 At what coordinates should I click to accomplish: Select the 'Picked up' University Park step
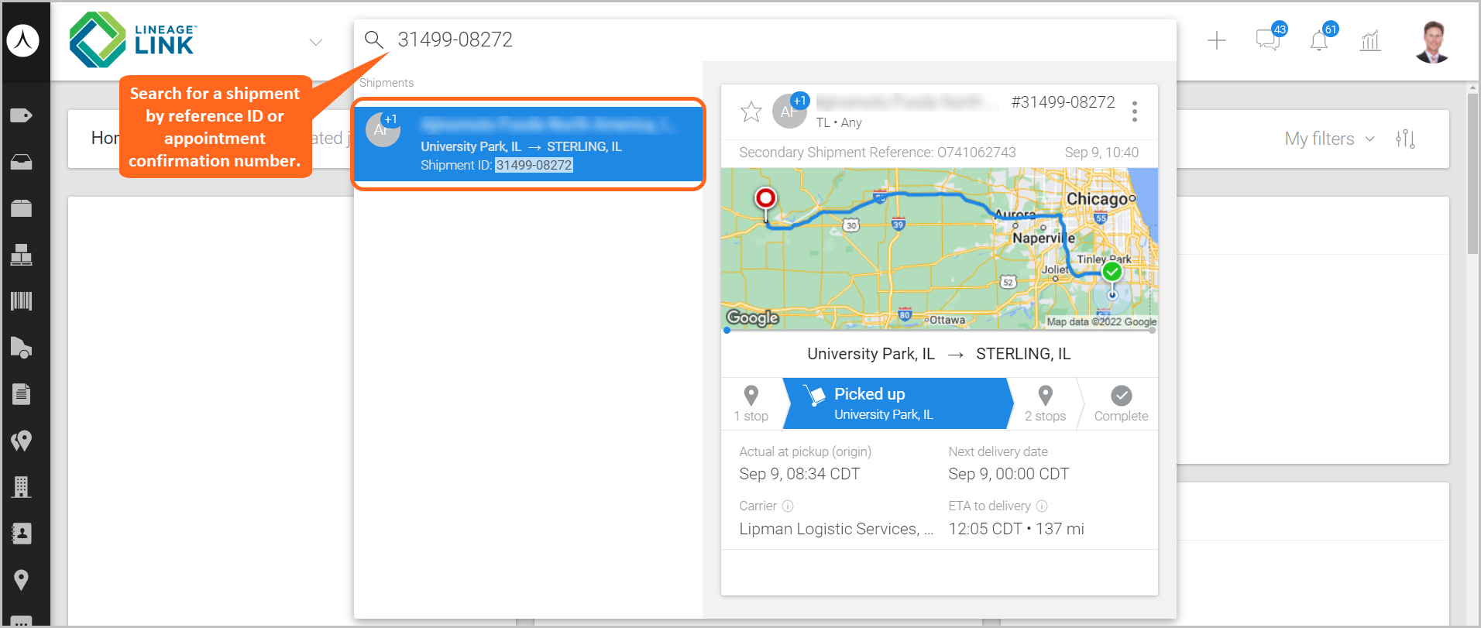[x=898, y=403]
